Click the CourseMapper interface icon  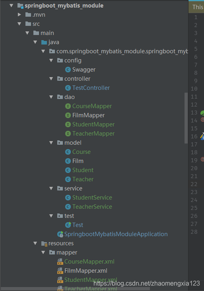click(x=68, y=106)
